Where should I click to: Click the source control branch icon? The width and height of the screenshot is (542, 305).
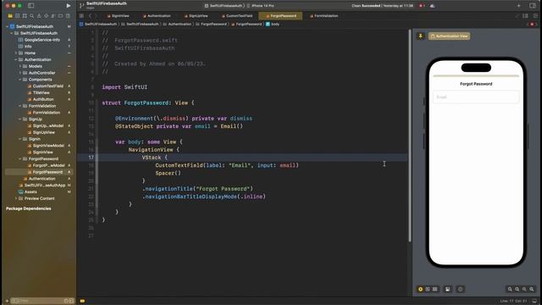(82, 6)
